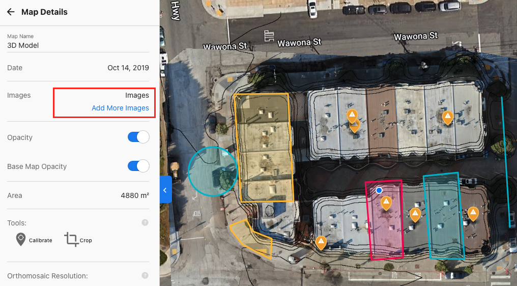Open warning marker on top-right roof
Image resolution: width=517 pixels, height=286 pixels.
point(448,118)
